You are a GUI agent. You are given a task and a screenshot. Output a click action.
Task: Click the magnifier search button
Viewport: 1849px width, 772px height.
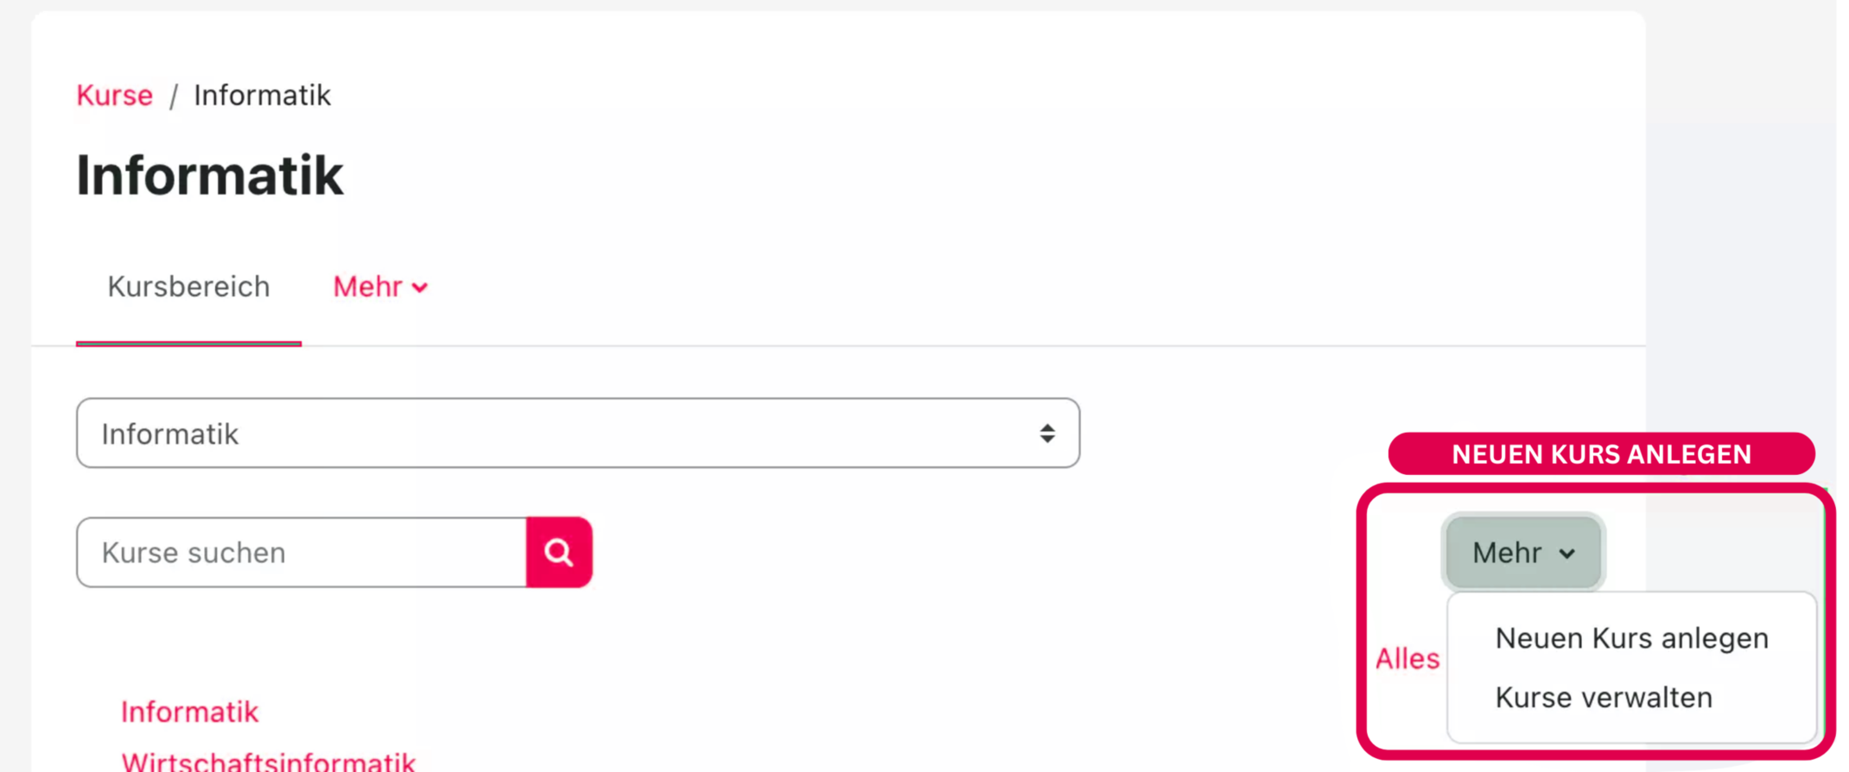point(559,553)
